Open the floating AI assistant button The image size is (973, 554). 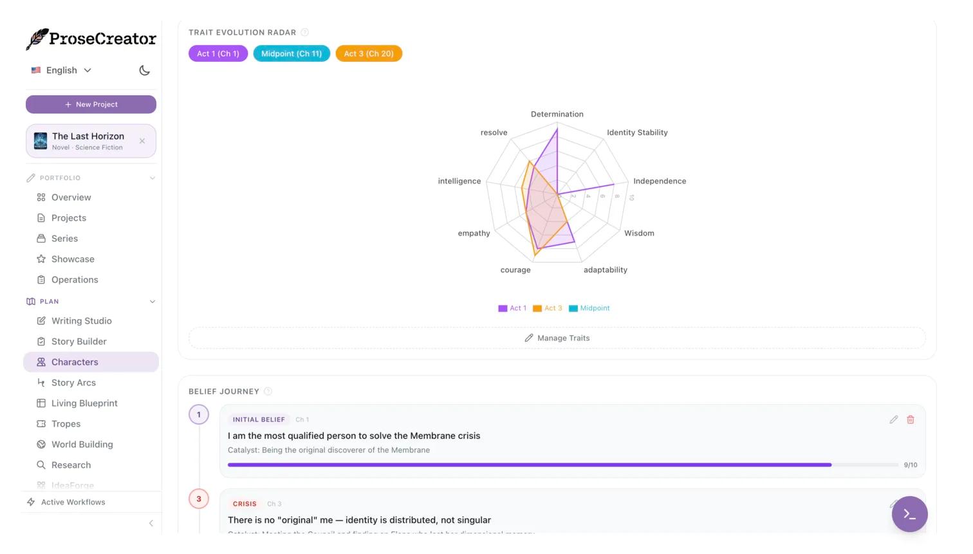[x=909, y=514]
